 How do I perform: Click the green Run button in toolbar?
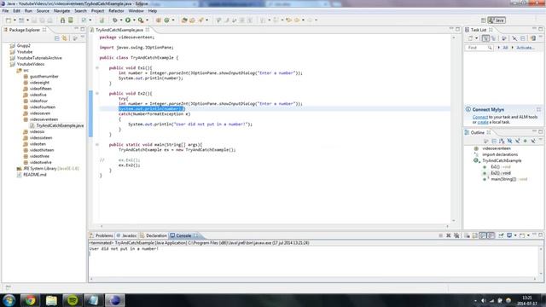tap(128, 20)
